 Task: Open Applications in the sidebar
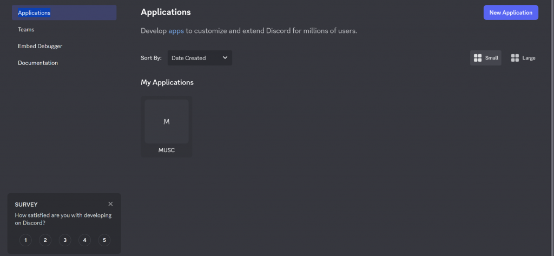(x=34, y=12)
